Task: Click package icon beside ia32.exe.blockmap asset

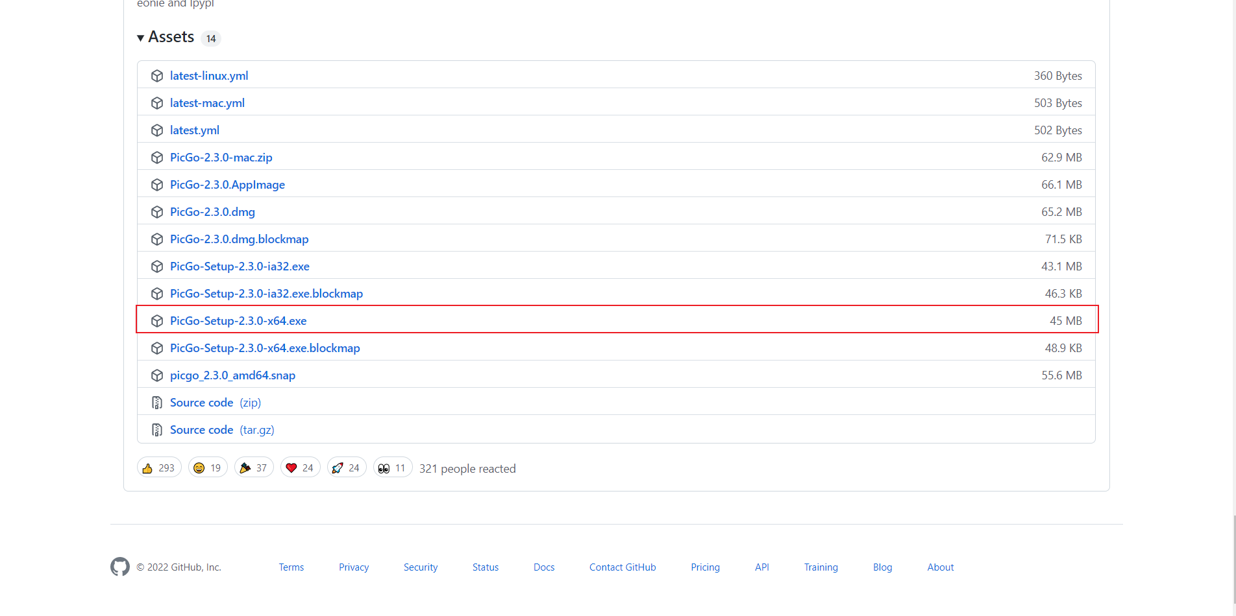Action: pyautogui.click(x=156, y=294)
